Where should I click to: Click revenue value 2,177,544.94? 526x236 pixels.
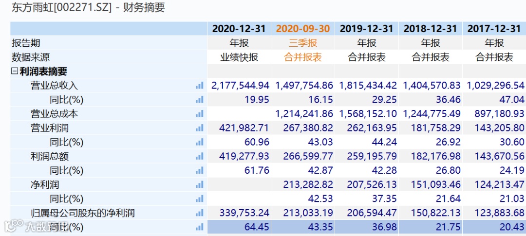(x=241, y=86)
